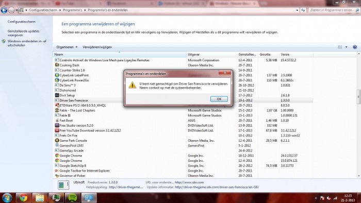The width and height of the screenshot is (361, 203).
Task: Open the Organiseren dropdown menu
Action: pyautogui.click(x=67, y=47)
